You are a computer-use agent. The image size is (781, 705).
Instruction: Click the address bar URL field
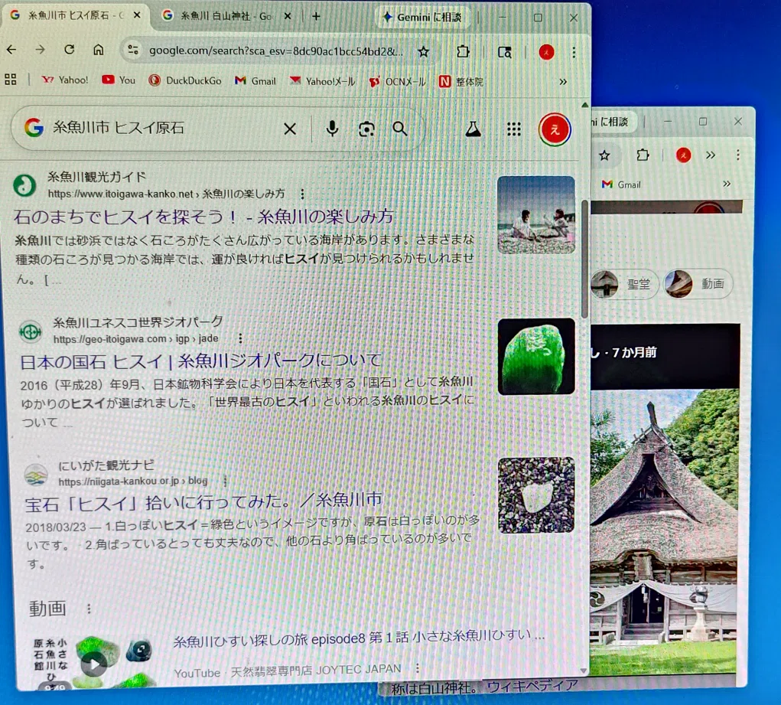coord(275,51)
